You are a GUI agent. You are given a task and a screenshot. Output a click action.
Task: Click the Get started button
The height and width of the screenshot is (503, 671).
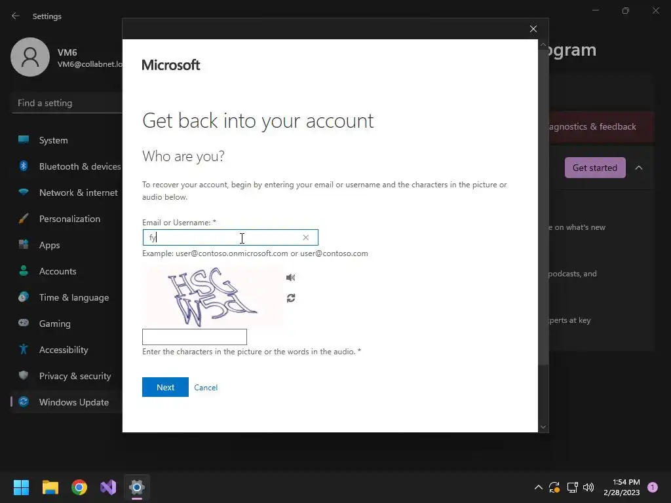[x=595, y=168]
